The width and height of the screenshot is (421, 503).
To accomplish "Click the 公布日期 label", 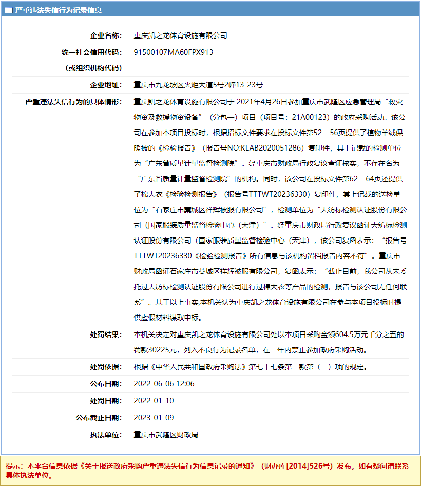I will pos(106,384).
